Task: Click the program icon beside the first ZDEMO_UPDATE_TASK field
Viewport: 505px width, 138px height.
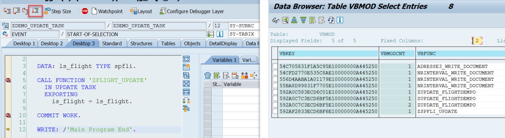Action: pos(5,26)
